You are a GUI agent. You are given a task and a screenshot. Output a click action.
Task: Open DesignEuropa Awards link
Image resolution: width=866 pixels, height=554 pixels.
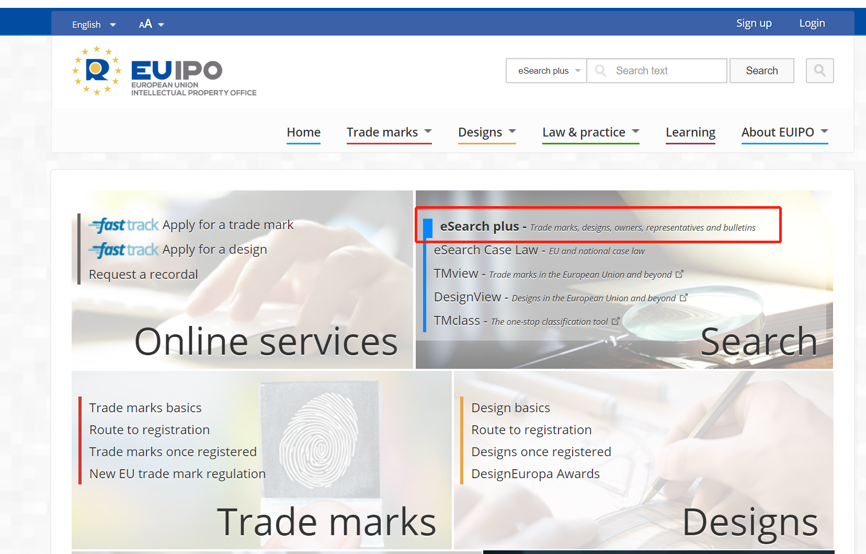pyautogui.click(x=535, y=474)
